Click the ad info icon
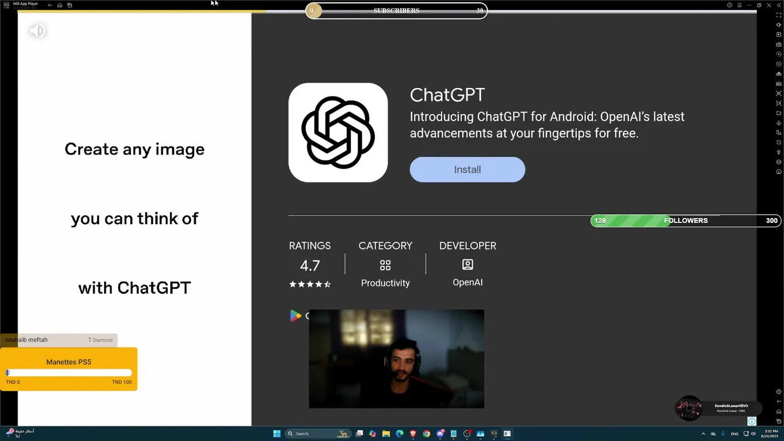784x441 pixels. point(752,421)
